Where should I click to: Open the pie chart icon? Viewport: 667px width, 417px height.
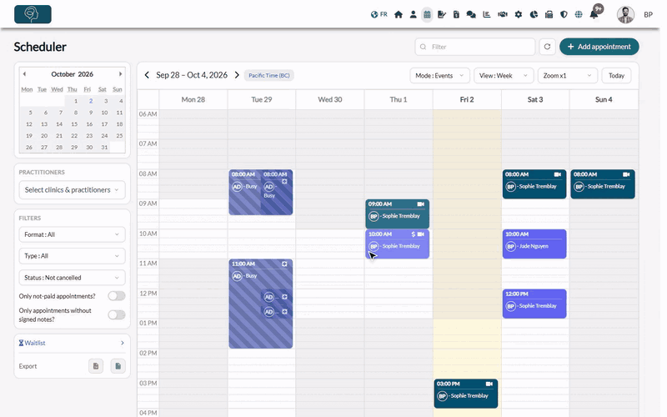click(534, 14)
